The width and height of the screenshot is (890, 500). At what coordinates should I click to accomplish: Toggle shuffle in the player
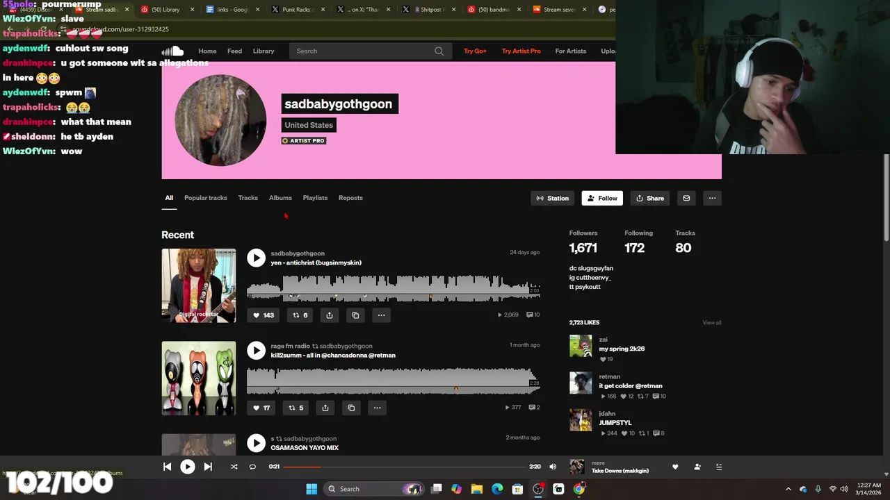click(x=234, y=467)
